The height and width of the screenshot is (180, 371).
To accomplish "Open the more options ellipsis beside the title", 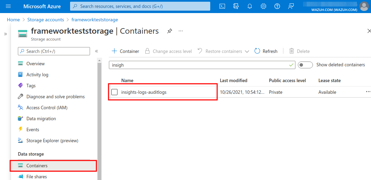I will coord(181,31).
